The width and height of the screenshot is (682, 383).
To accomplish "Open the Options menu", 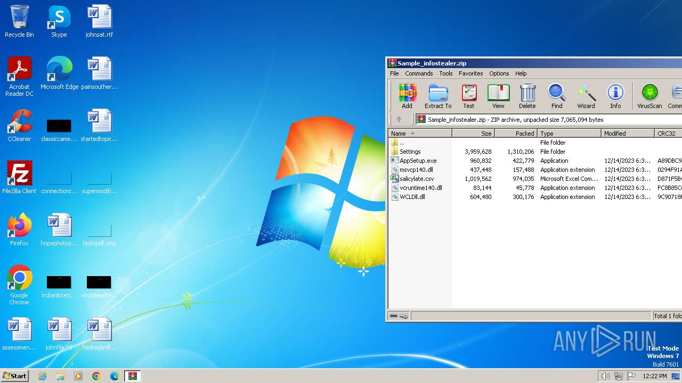I will coord(499,73).
